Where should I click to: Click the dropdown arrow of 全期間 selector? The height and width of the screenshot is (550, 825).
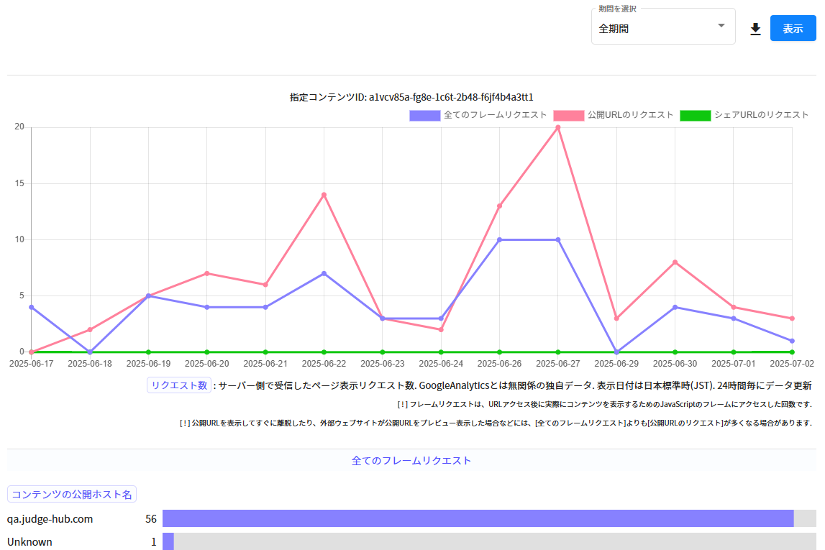(721, 26)
